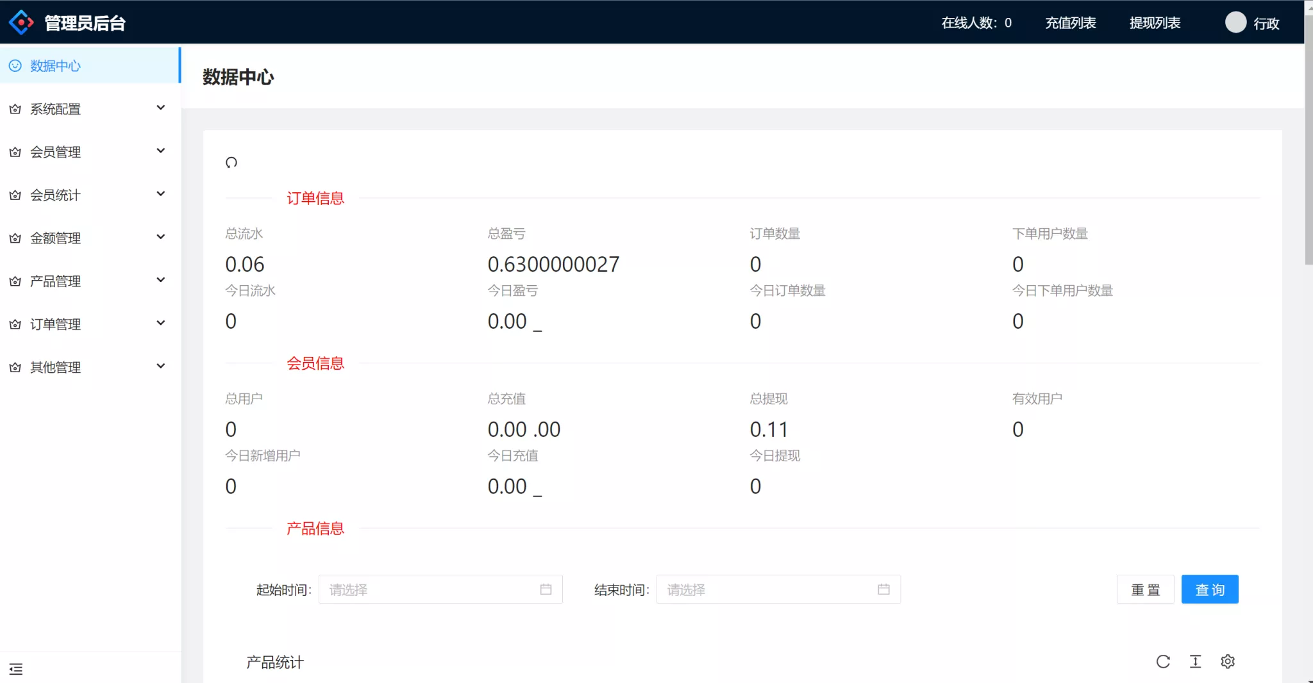Click the 结束时间 date input field

pos(778,589)
